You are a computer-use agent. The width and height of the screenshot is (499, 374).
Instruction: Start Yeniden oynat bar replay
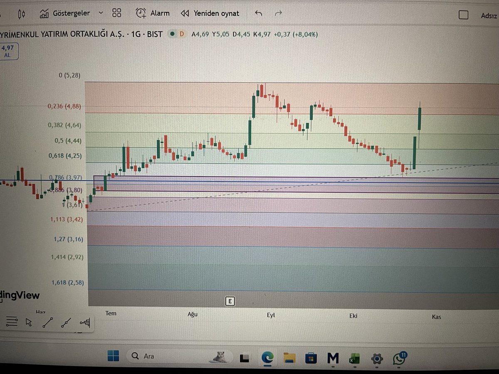[x=210, y=13]
